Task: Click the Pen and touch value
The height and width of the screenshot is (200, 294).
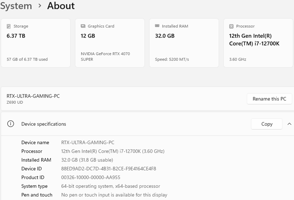Action: pos(114,195)
